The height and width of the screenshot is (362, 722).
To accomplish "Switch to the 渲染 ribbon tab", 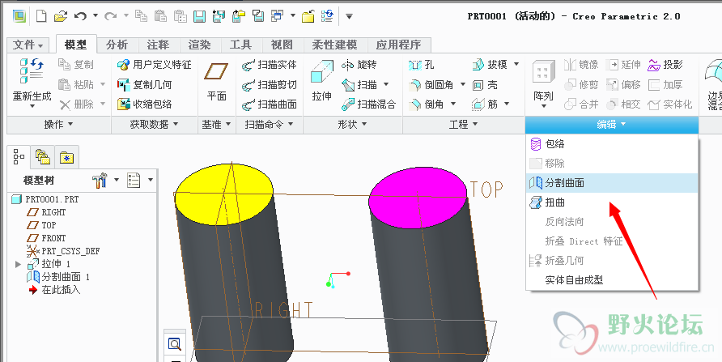I will point(199,45).
